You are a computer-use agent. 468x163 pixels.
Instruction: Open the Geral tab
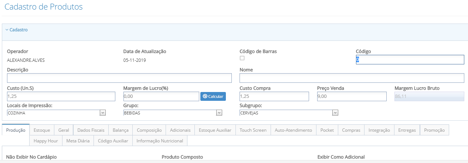pos(64,130)
